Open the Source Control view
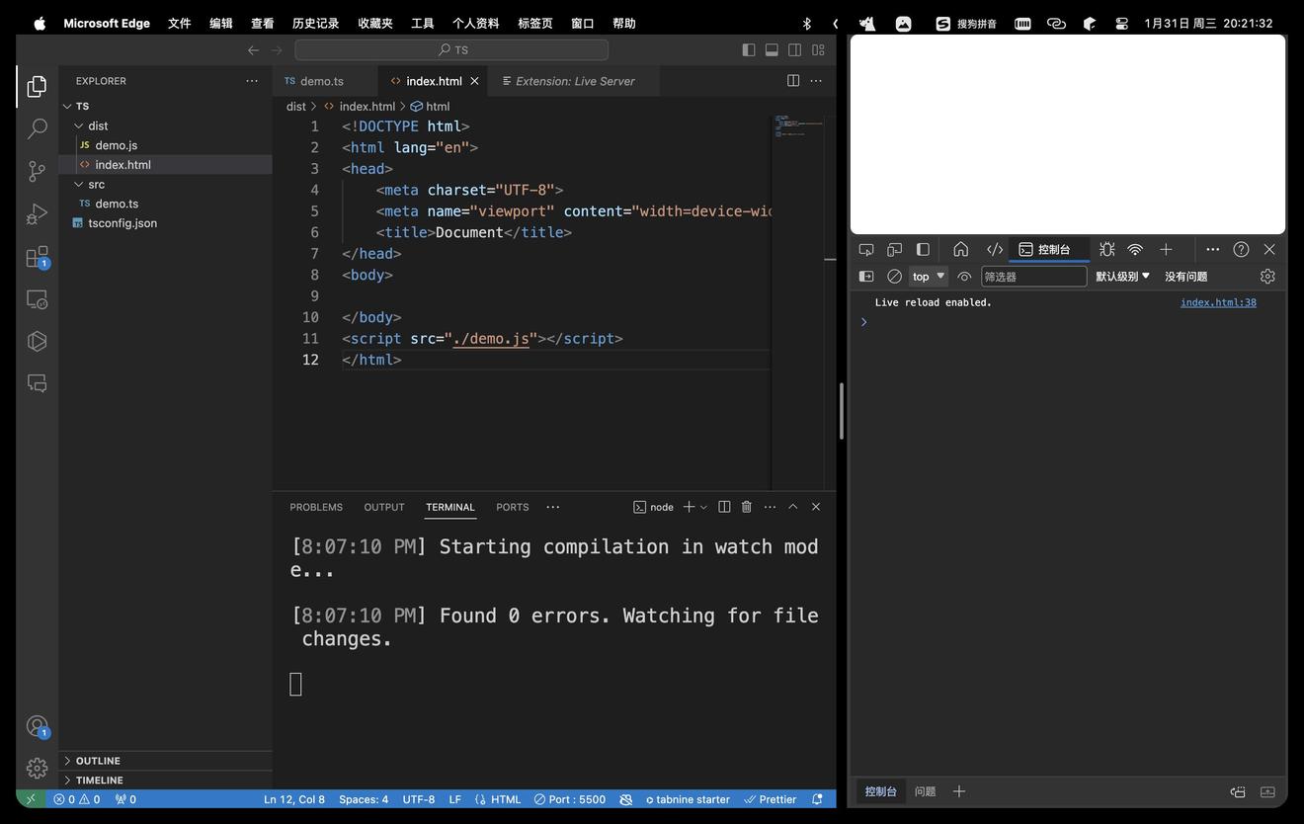This screenshot has width=1304, height=824. pos(37,171)
